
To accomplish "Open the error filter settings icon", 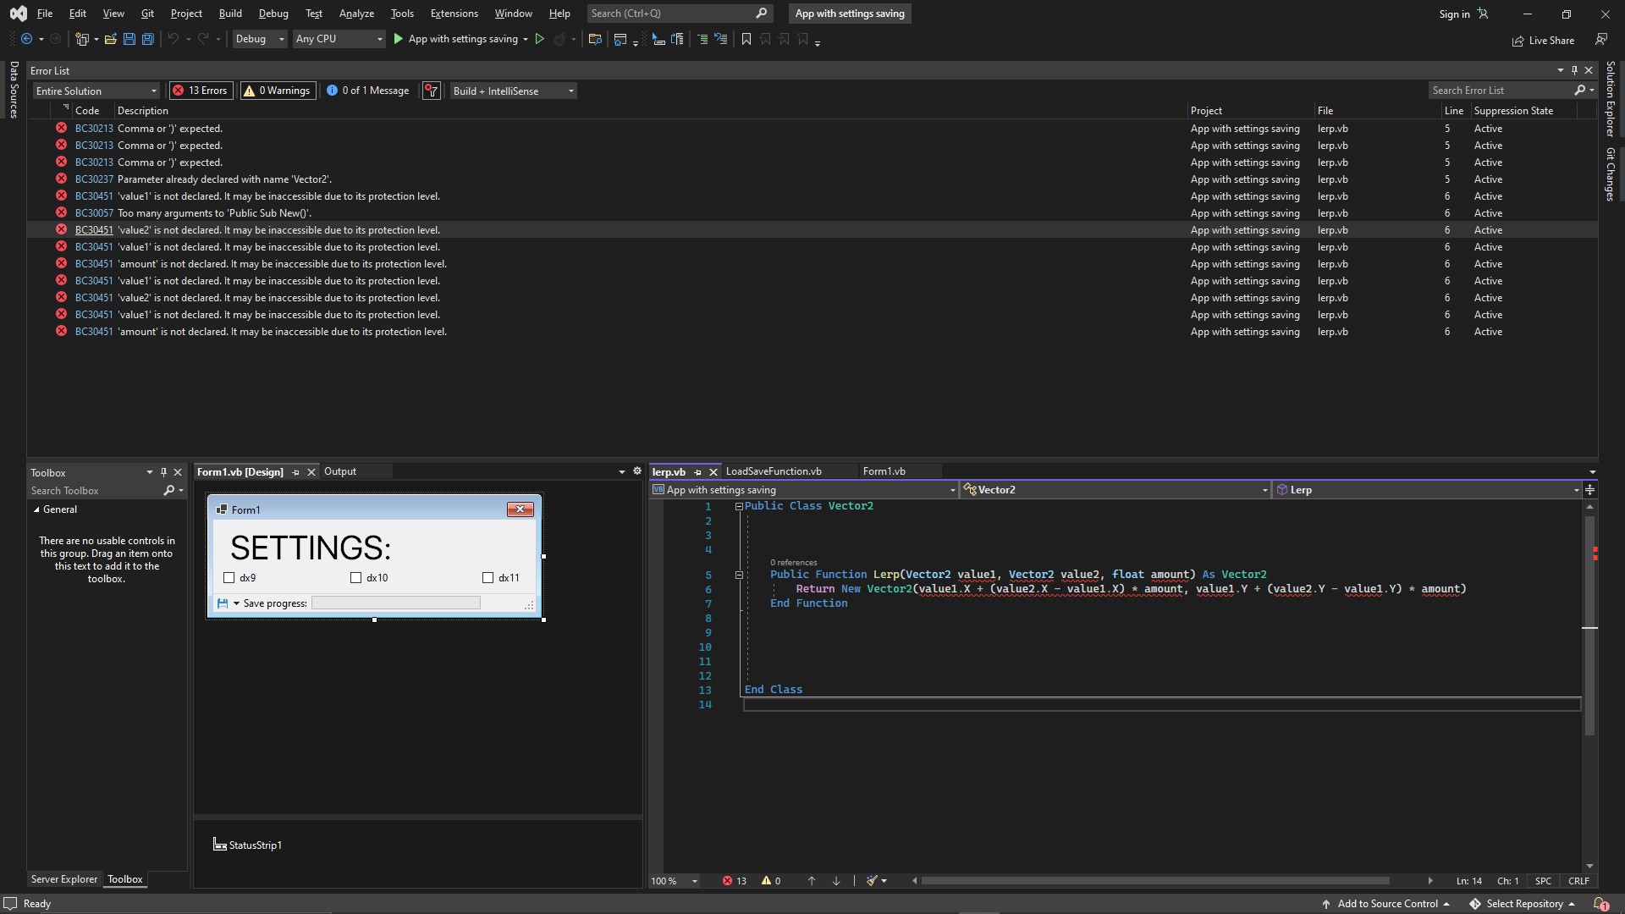I will tap(431, 91).
